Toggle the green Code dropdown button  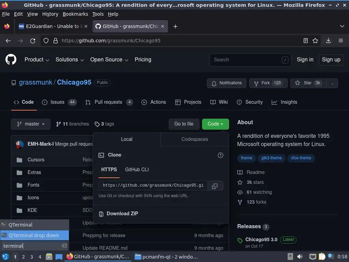[x=215, y=124]
